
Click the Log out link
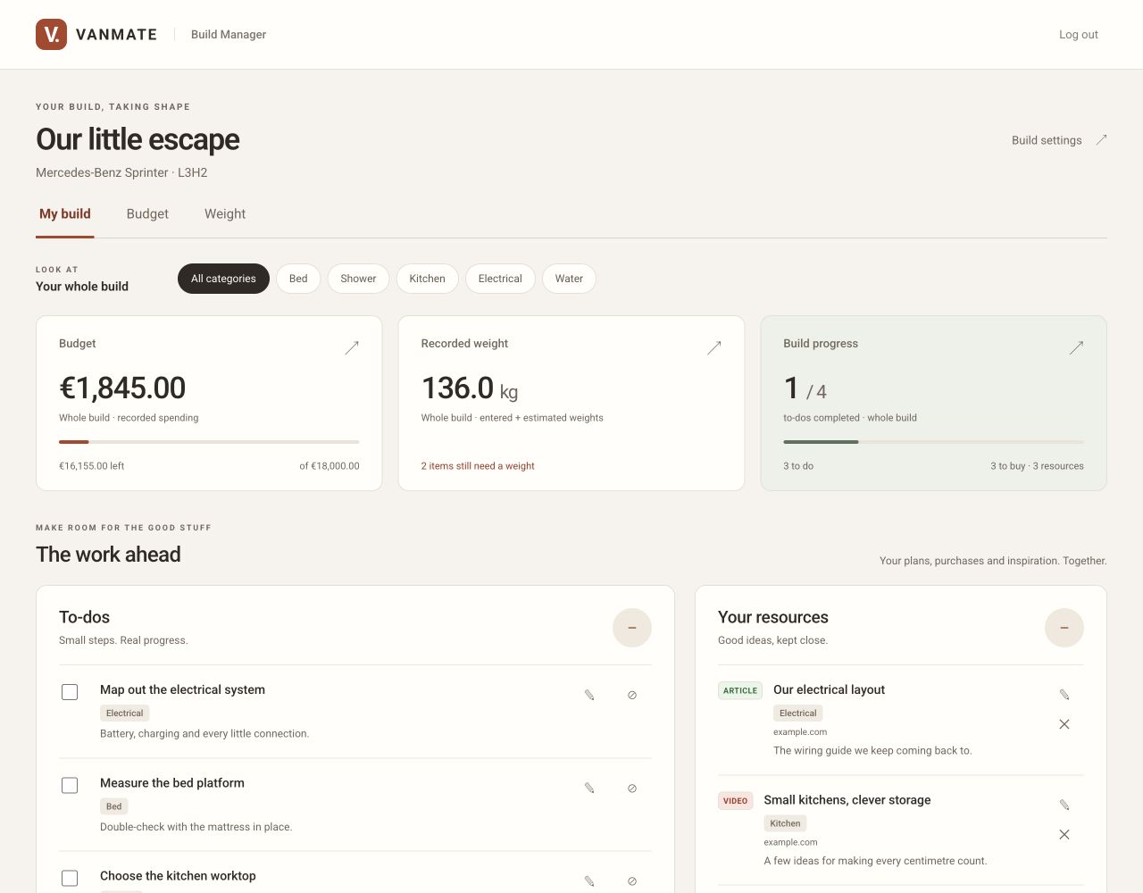click(x=1079, y=35)
